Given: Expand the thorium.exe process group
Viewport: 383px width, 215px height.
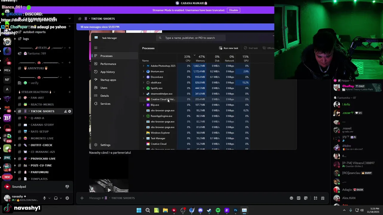Looking at the screenshot, I should pos(143,71).
